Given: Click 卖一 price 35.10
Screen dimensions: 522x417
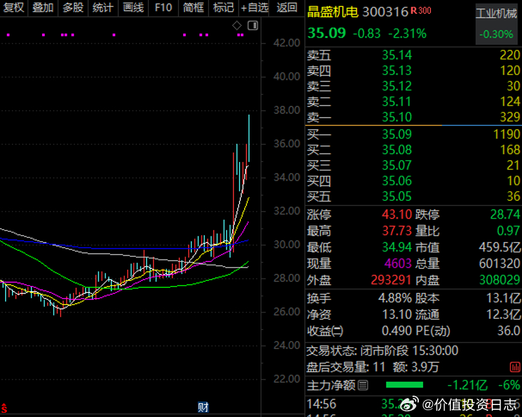Looking at the screenshot, I should (397, 117).
